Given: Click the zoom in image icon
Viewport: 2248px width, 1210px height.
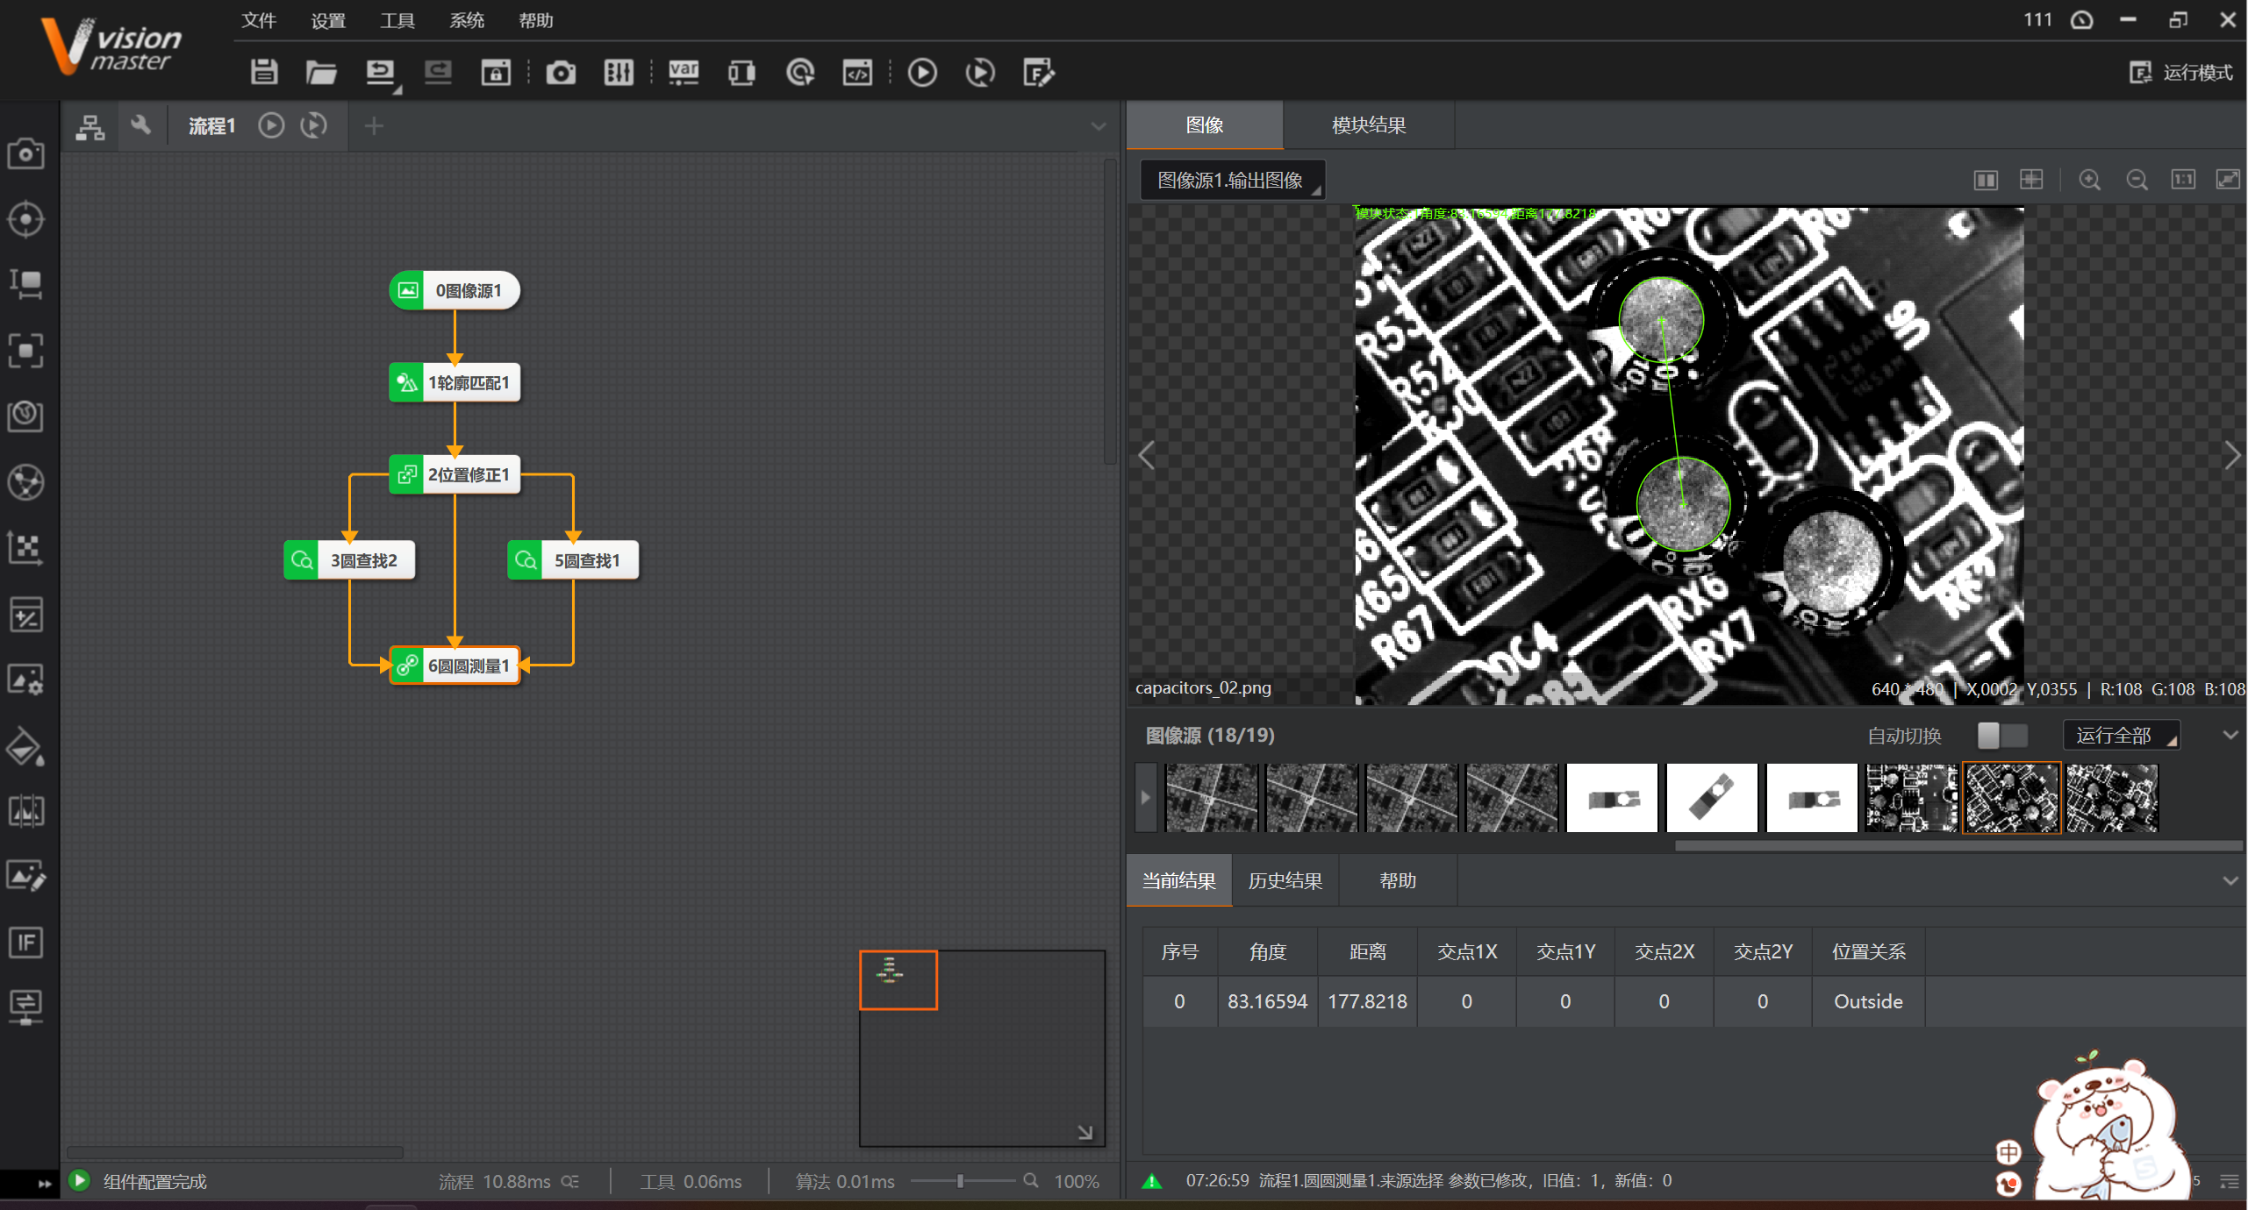Looking at the screenshot, I should [x=2089, y=180].
